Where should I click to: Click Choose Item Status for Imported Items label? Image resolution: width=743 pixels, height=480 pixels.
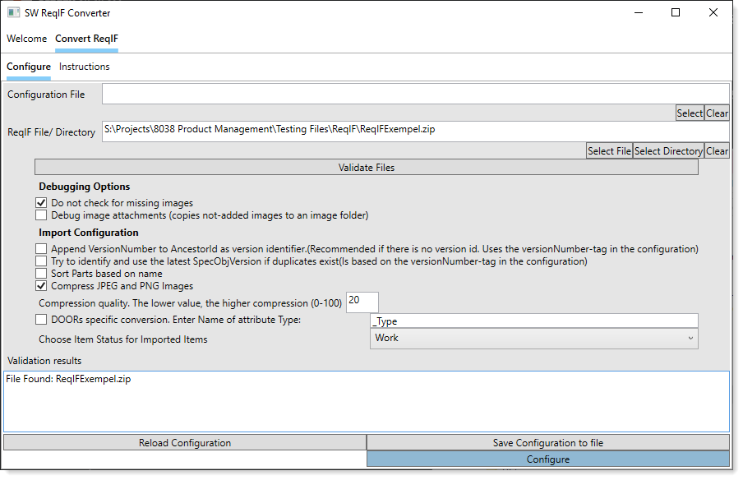tap(123, 339)
